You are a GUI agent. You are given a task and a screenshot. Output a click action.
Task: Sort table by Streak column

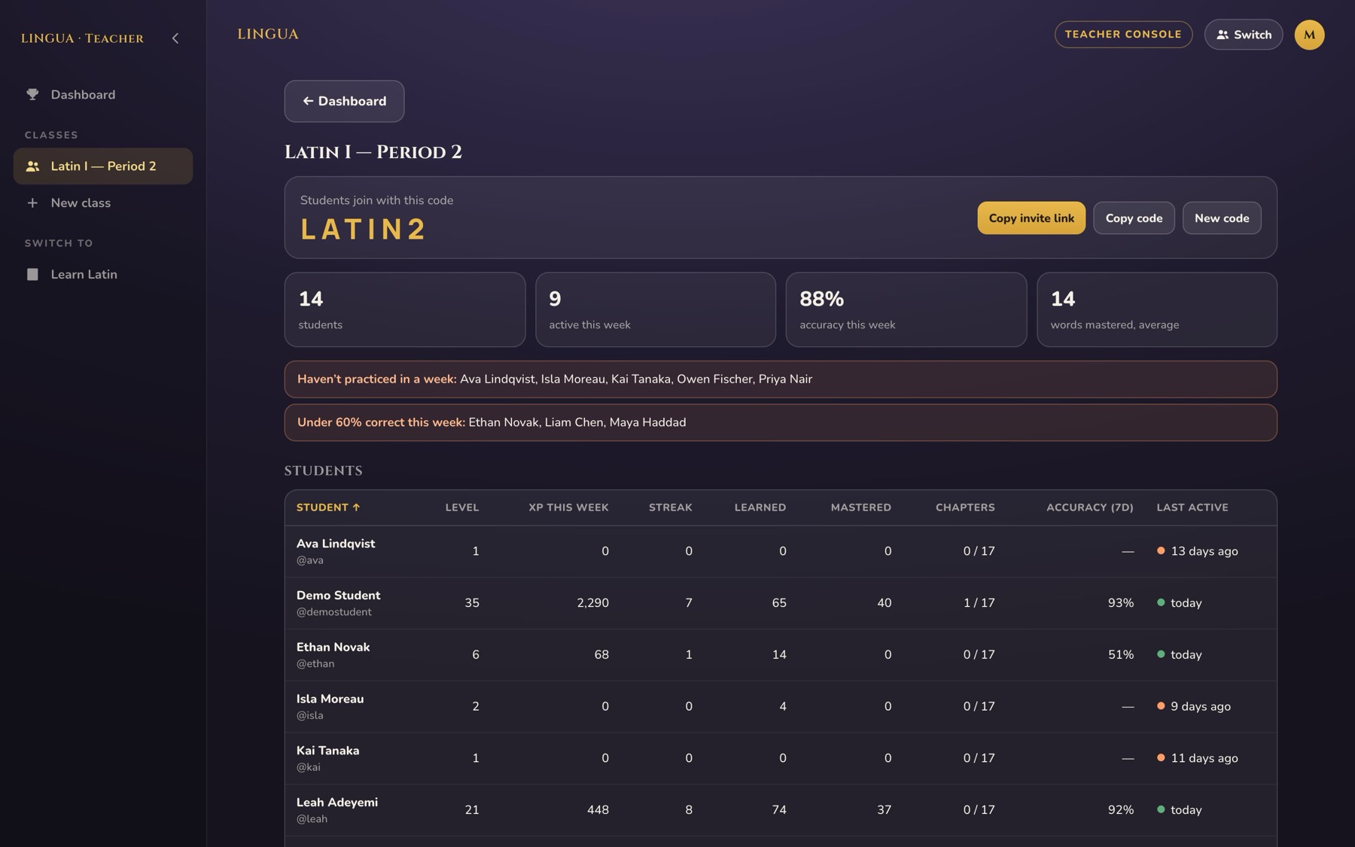pyautogui.click(x=670, y=507)
